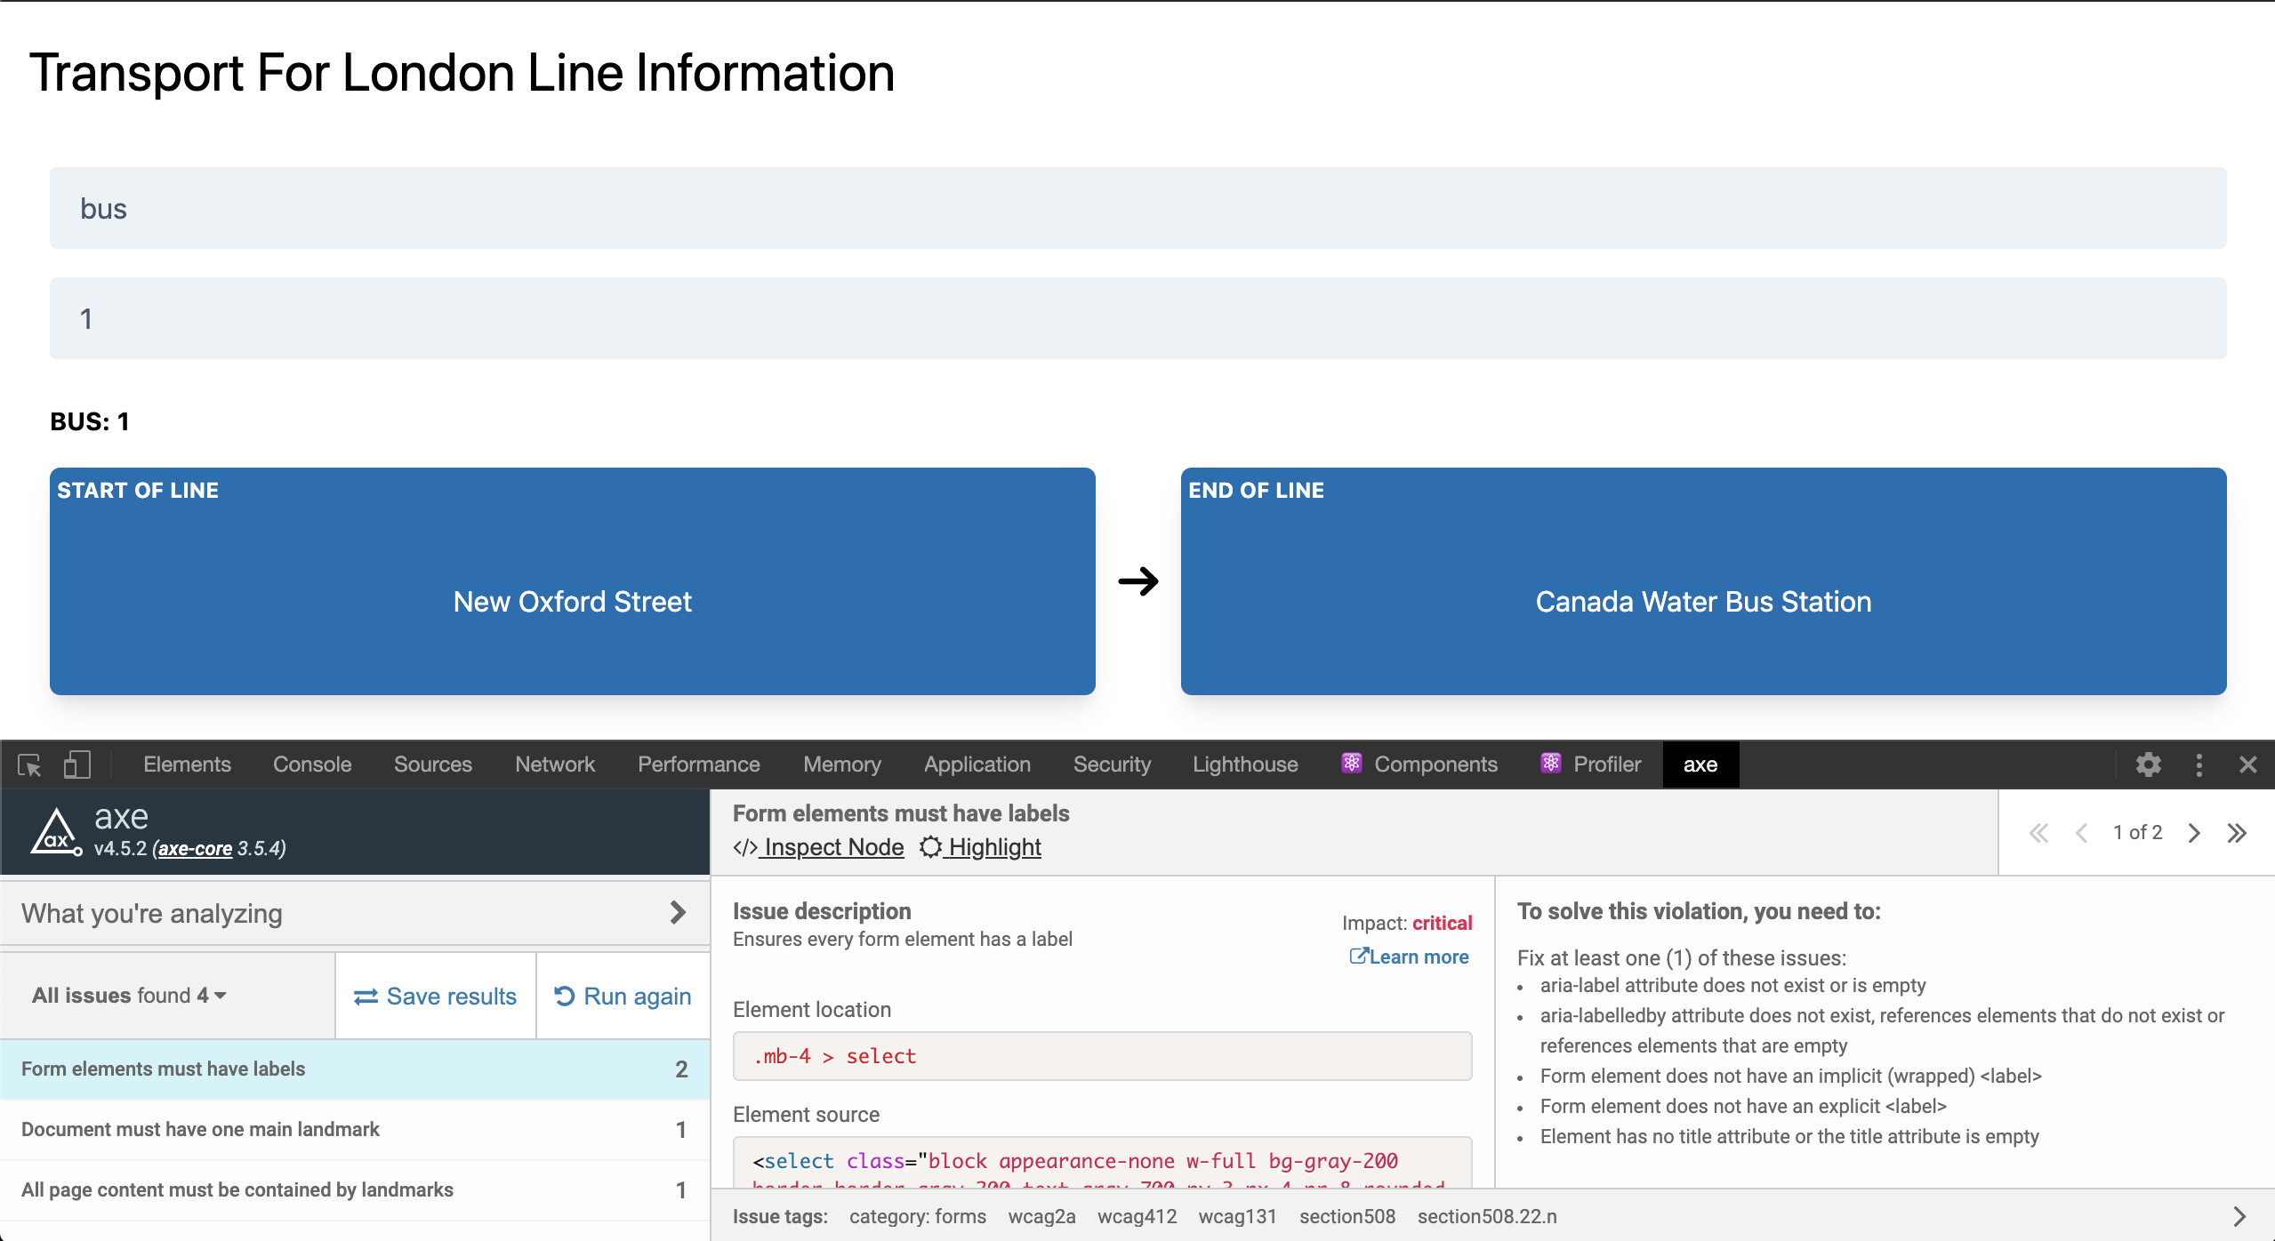This screenshot has height=1241, width=2275.
Task: Open DevTools more options kebab menu
Action: point(2199,765)
